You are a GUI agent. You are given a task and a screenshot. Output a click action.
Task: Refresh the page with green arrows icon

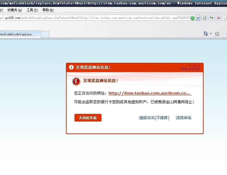(211, 18)
